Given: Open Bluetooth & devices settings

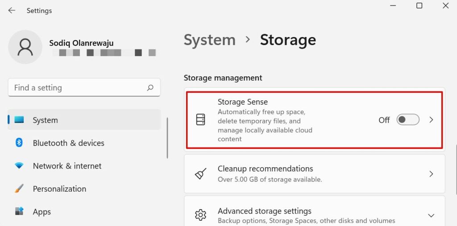Looking at the screenshot, I should coord(68,143).
